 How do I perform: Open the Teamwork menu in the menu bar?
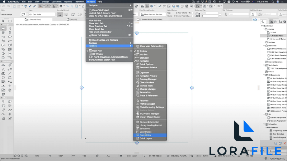79,2
